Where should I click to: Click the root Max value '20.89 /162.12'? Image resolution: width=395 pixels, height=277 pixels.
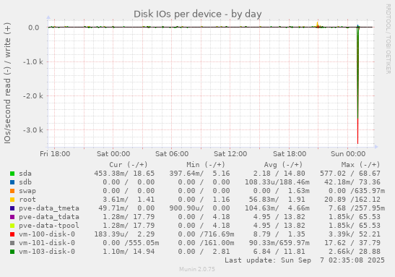(352, 200)
